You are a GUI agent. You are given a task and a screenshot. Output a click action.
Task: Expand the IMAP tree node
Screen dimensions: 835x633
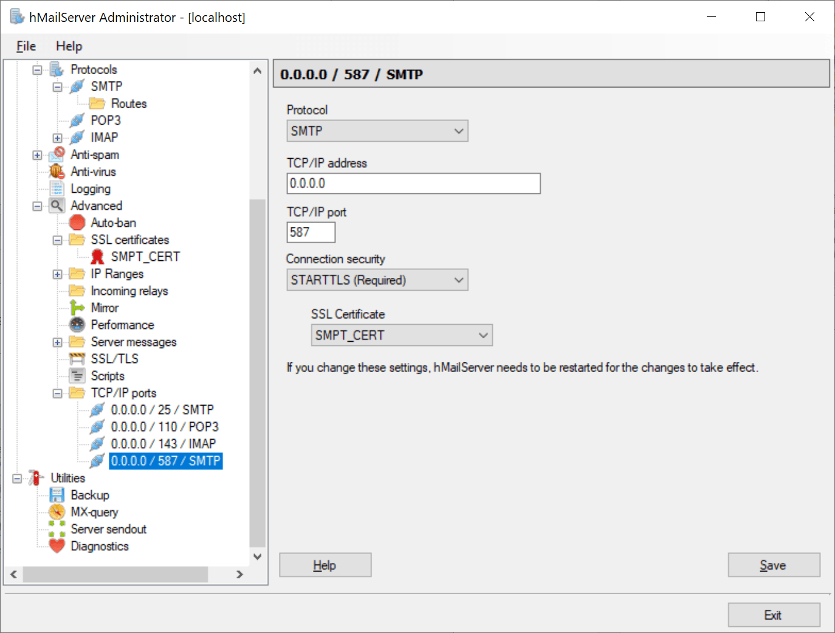pos(57,138)
